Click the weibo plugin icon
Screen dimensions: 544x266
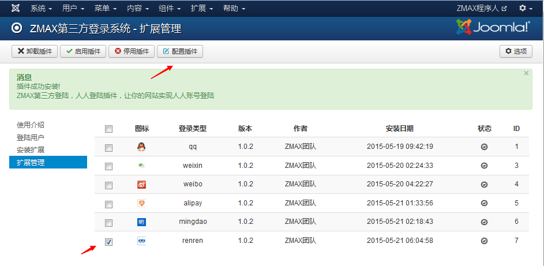(141, 184)
